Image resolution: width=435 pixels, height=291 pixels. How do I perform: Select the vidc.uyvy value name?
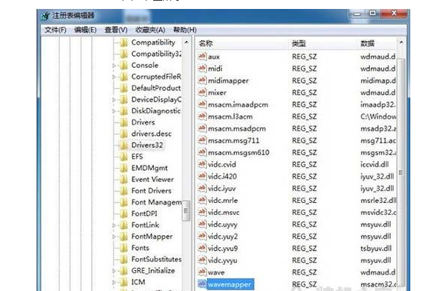(223, 225)
